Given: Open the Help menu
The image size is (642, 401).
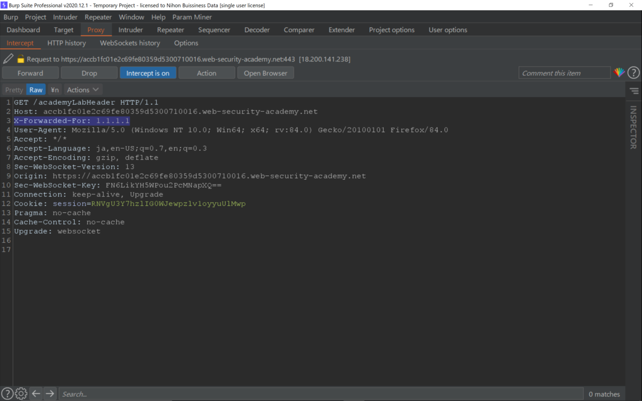Looking at the screenshot, I should tap(158, 17).
